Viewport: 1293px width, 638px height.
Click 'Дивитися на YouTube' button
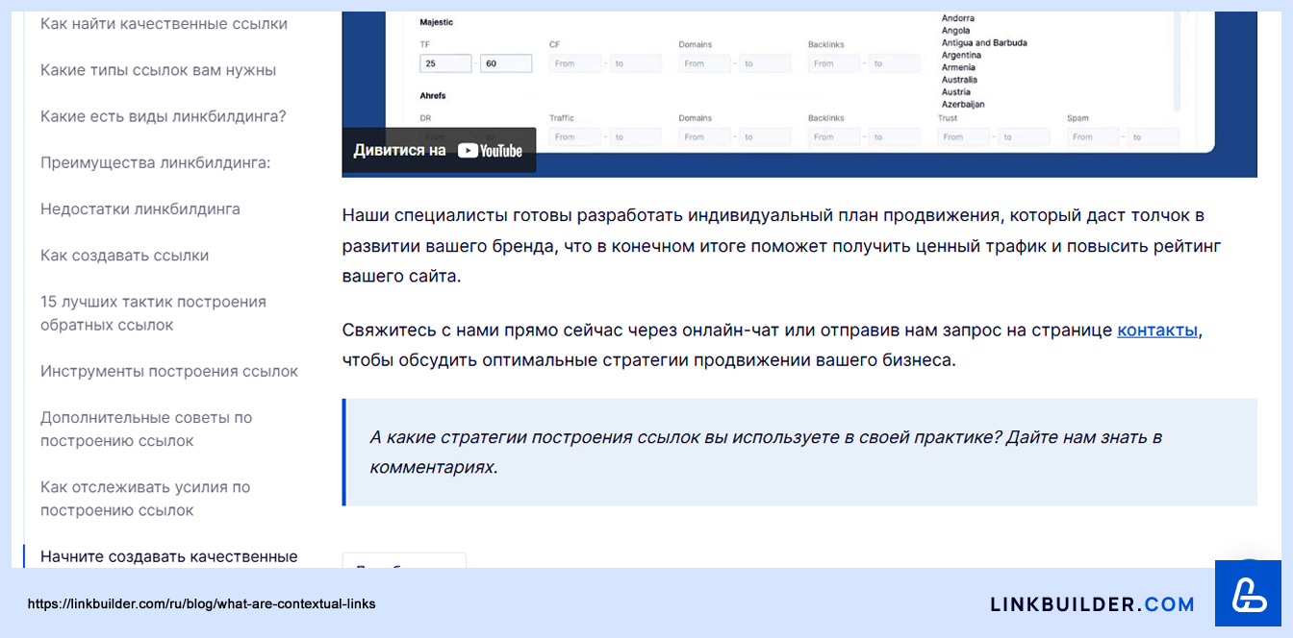pos(439,150)
